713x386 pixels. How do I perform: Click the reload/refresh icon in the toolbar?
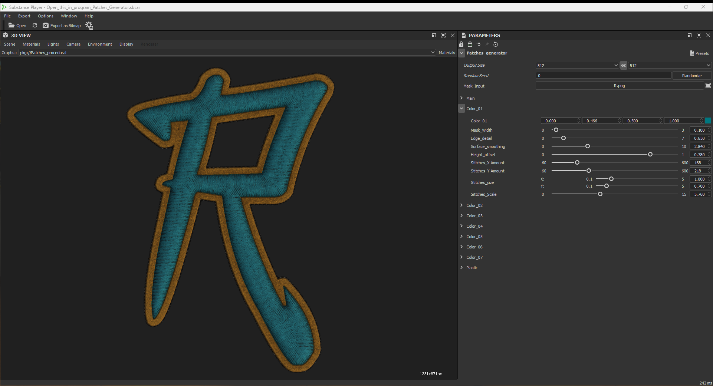click(35, 25)
